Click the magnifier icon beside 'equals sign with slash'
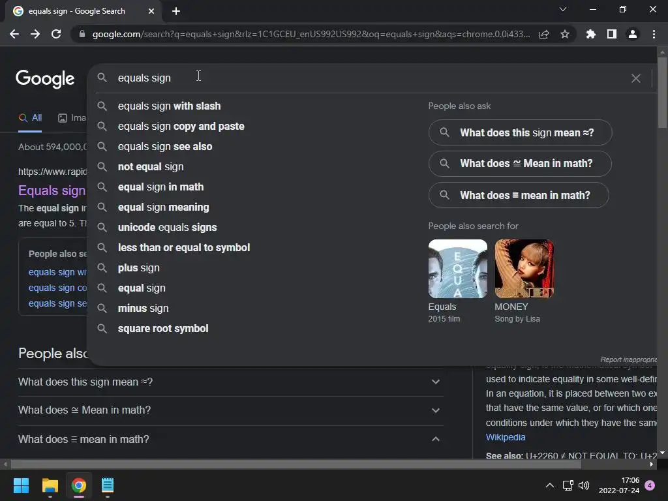668x501 pixels. [102, 106]
